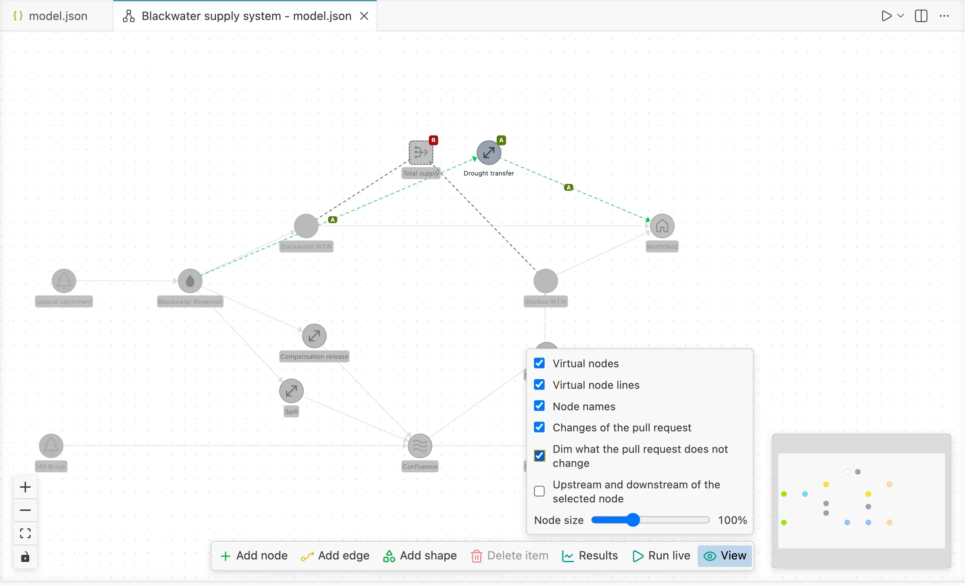Select the Blackwater Reservoir droplet node
This screenshot has height=585, width=965.
(190, 281)
